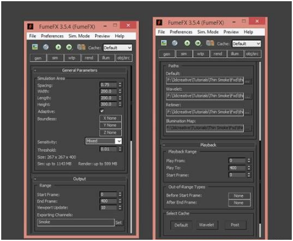Screen dimensions: 293x241
Task: Toggle the viewport draw sphere icon in Playback window
Action: 175,43
